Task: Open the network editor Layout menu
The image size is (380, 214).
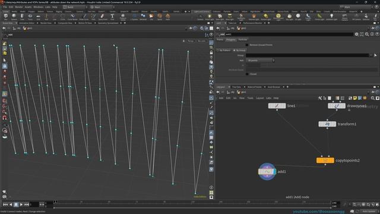Action: 260,98
